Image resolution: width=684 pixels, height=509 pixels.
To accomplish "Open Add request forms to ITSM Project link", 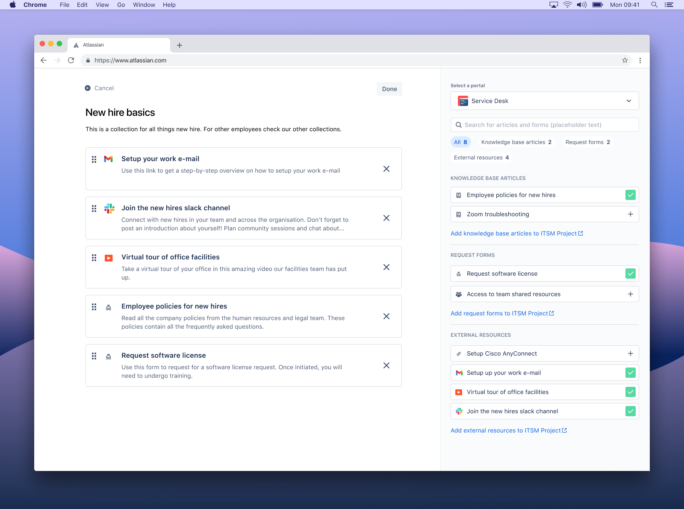I will click(x=502, y=313).
